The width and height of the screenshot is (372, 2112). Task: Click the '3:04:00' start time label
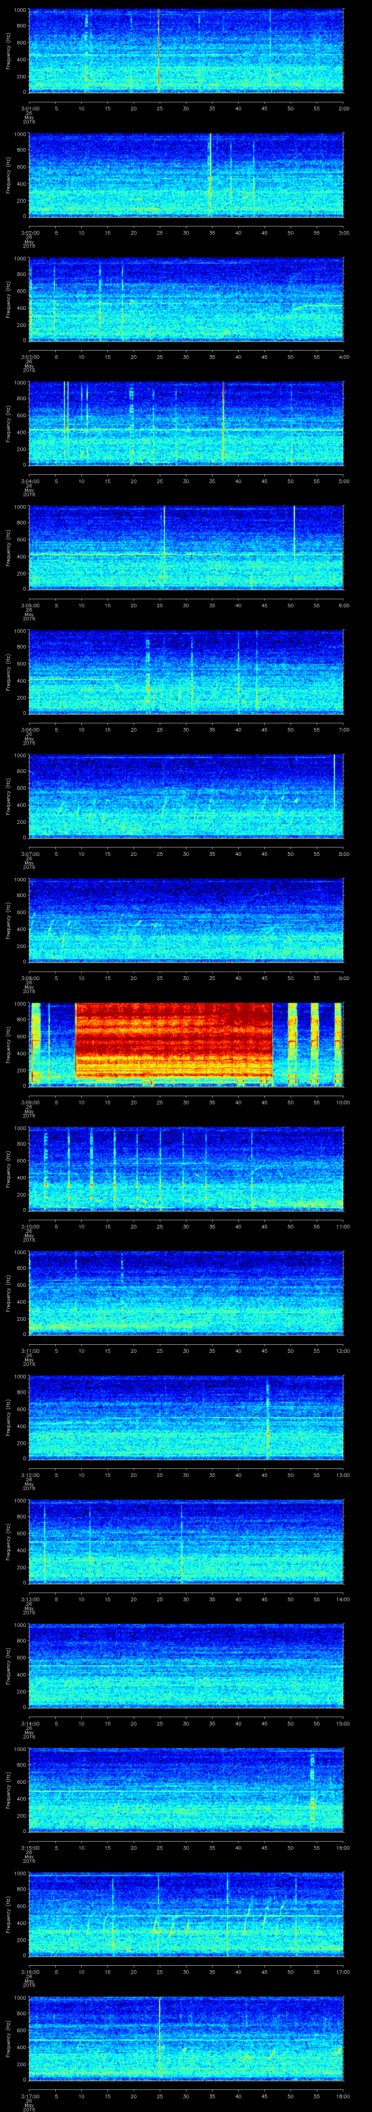pos(29,480)
